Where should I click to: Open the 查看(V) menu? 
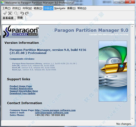click(71, 8)
